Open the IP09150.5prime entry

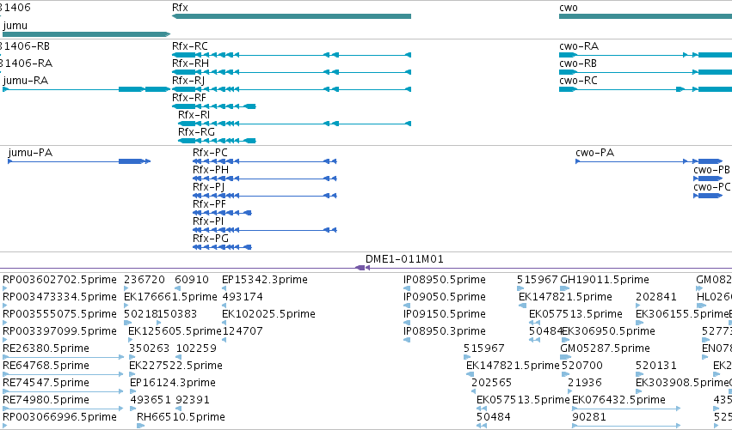(x=445, y=314)
